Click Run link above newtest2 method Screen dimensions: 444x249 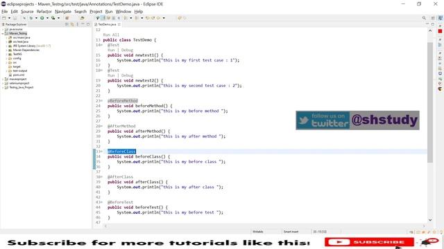[x=111, y=75]
